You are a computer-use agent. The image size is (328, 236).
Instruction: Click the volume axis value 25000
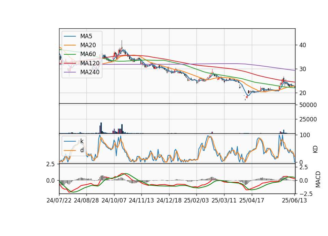(x=308, y=120)
